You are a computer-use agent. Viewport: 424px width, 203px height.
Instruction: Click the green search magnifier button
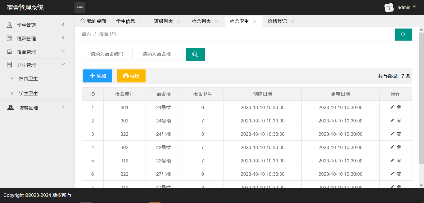(195, 55)
